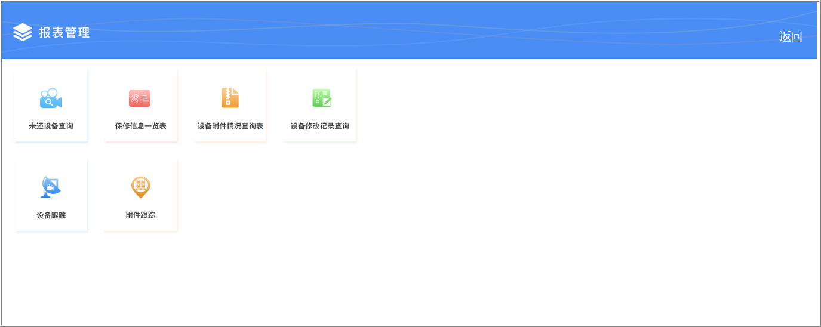Select the 设备修改记录查询 green edit icon
Screen dimensions: 821x327
(x=322, y=98)
